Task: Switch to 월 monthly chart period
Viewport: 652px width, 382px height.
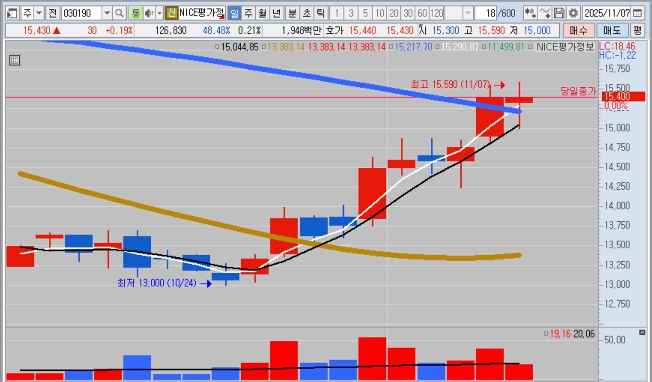Action: tap(263, 13)
